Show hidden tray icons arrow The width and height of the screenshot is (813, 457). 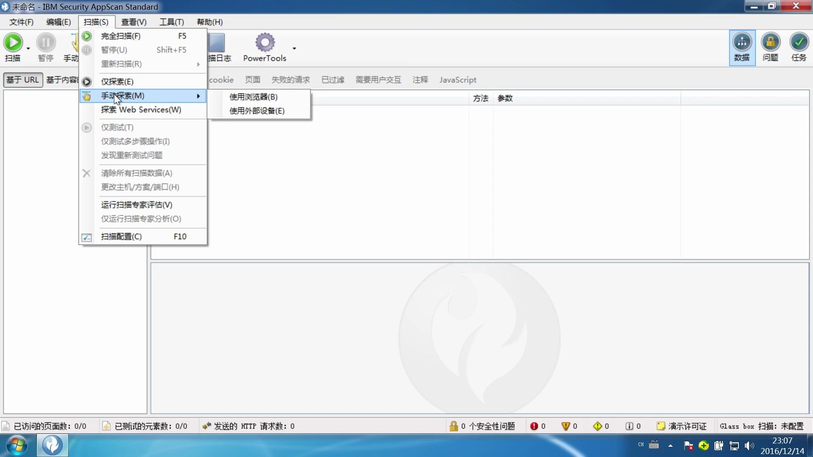coord(670,446)
